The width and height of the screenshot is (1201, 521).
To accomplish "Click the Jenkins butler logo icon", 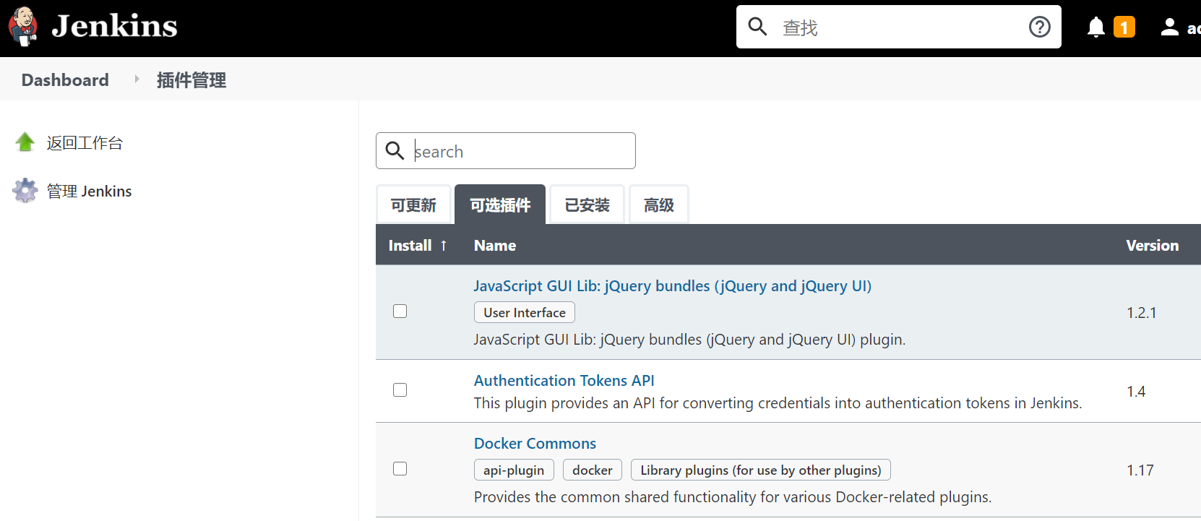I will click(23, 27).
